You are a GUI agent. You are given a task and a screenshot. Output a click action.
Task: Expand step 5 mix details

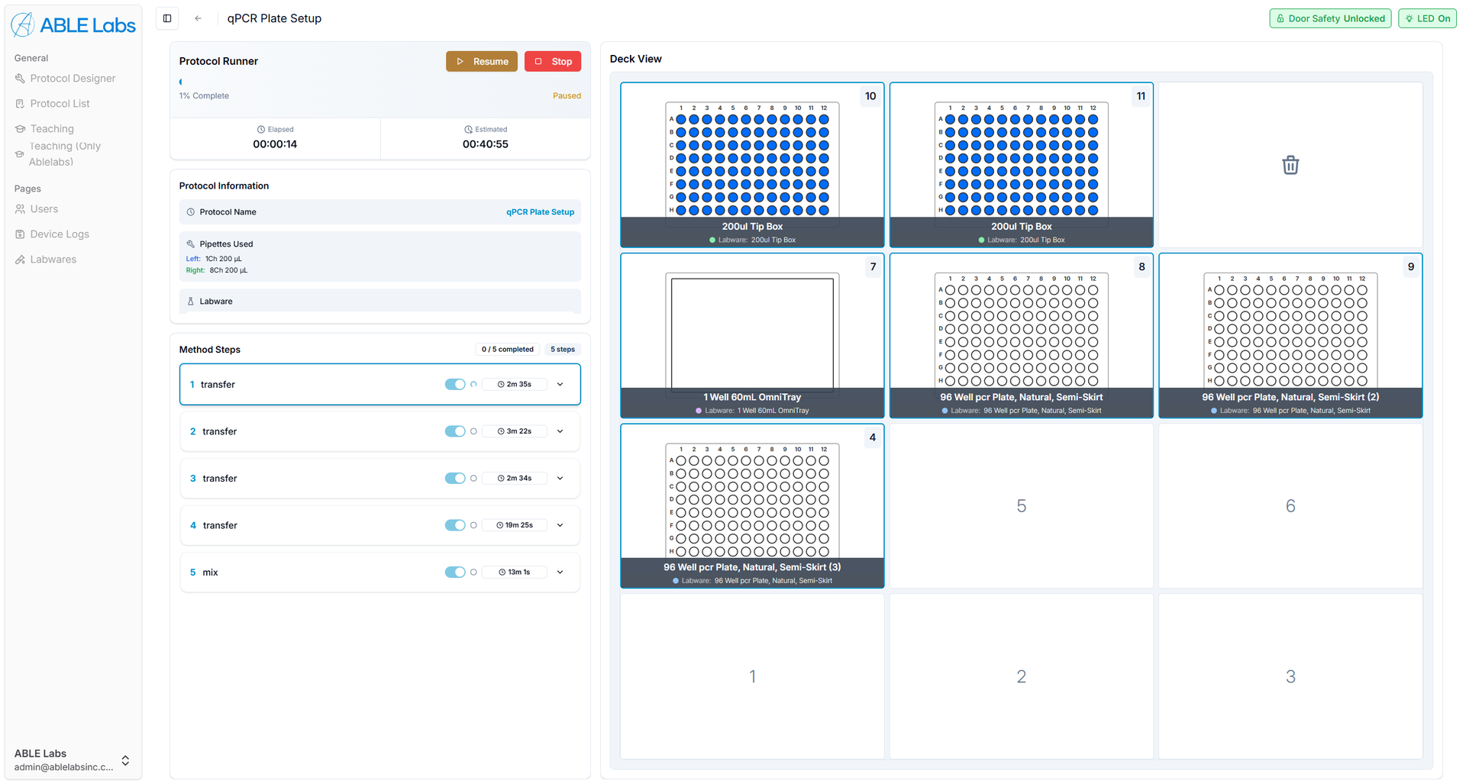point(560,572)
